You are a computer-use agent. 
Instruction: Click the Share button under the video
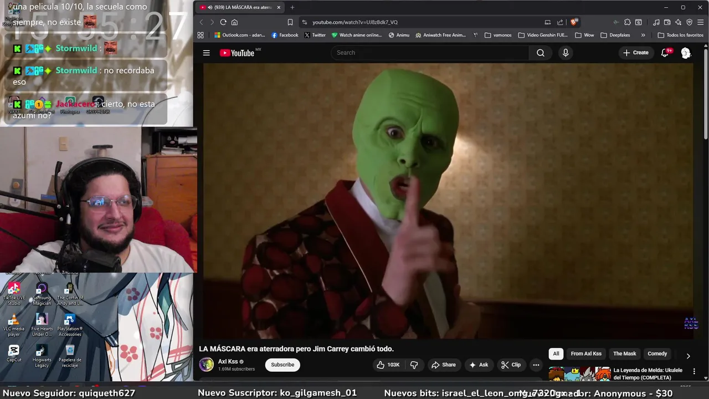point(443,365)
